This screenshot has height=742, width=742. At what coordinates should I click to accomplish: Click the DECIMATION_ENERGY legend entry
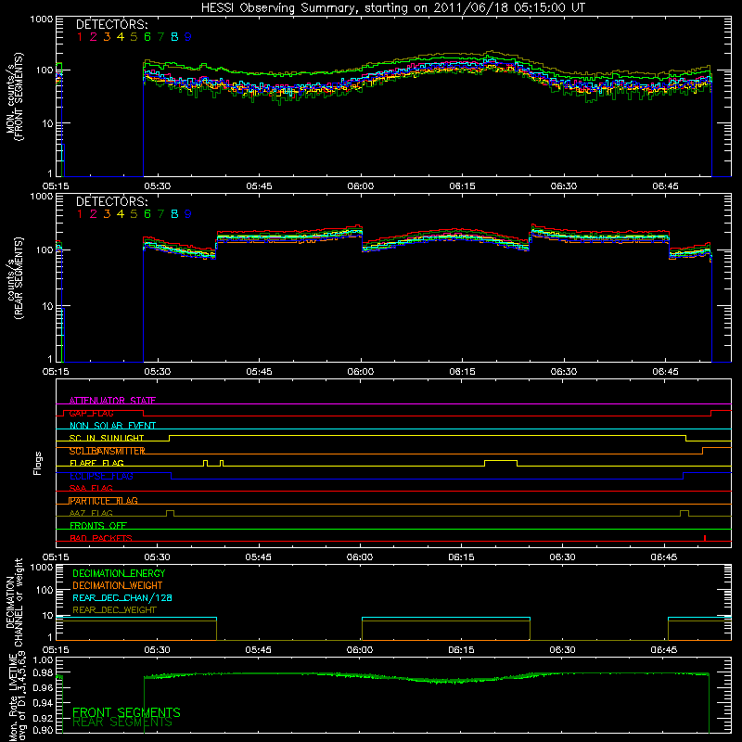(119, 573)
